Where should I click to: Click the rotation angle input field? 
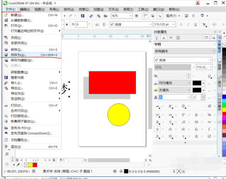point(81,25)
